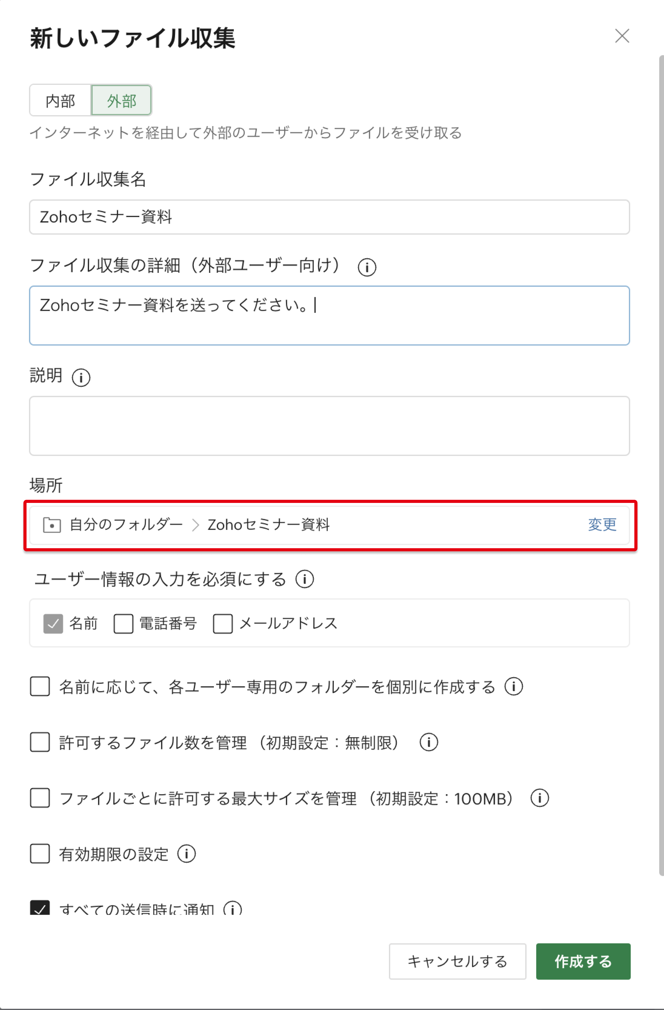The width and height of the screenshot is (664, 1010).
Task: Check the メールアドレス required checkbox
Action: pyautogui.click(x=223, y=623)
